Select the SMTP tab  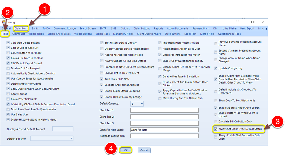[x=103, y=29]
